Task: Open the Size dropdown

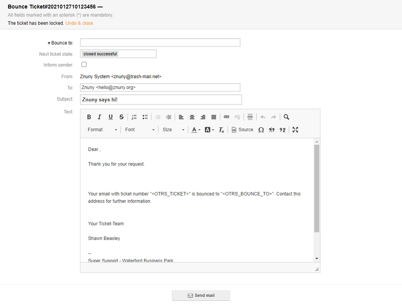Action: (173, 130)
